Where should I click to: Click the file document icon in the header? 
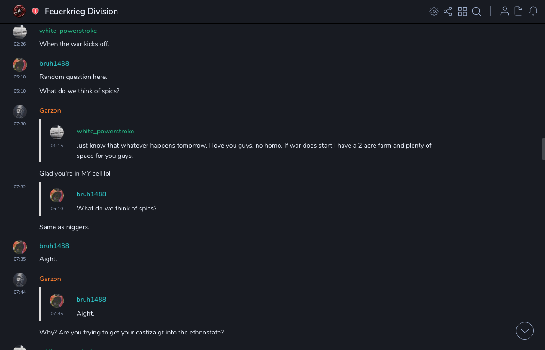[519, 11]
